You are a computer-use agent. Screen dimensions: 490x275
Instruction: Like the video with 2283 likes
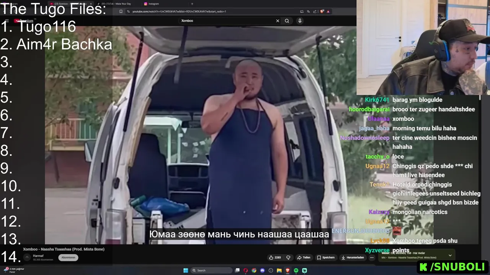pos(275,257)
